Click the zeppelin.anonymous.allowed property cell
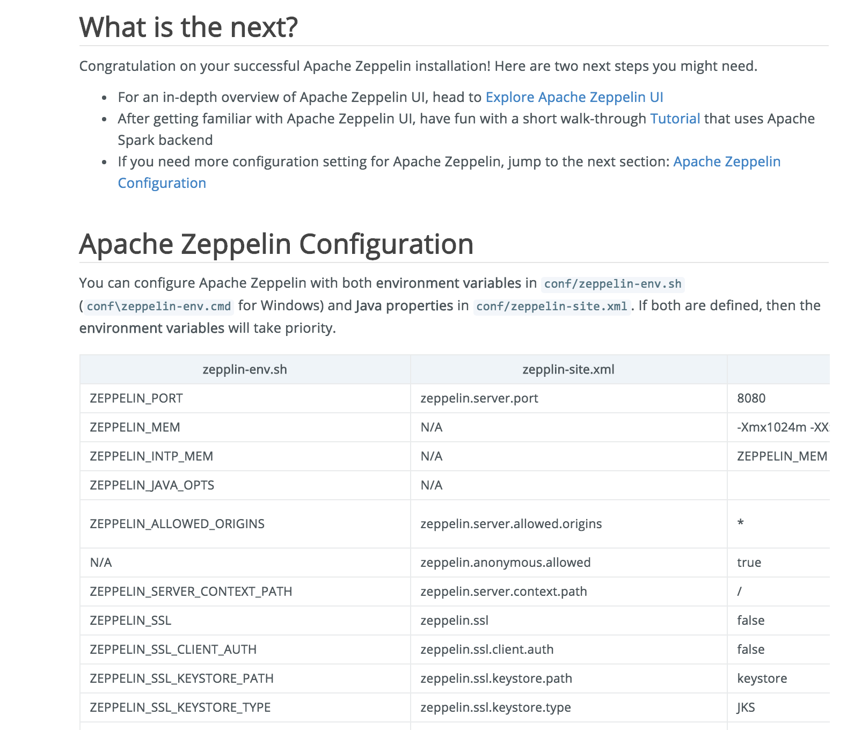Viewport: 847px width, 730px height. (x=505, y=563)
